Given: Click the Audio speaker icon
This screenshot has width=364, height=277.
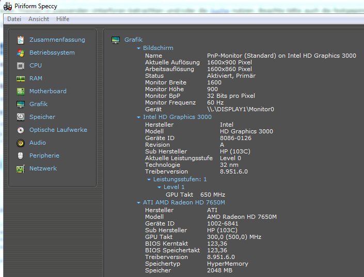Looking at the screenshot, I should [x=21, y=143].
